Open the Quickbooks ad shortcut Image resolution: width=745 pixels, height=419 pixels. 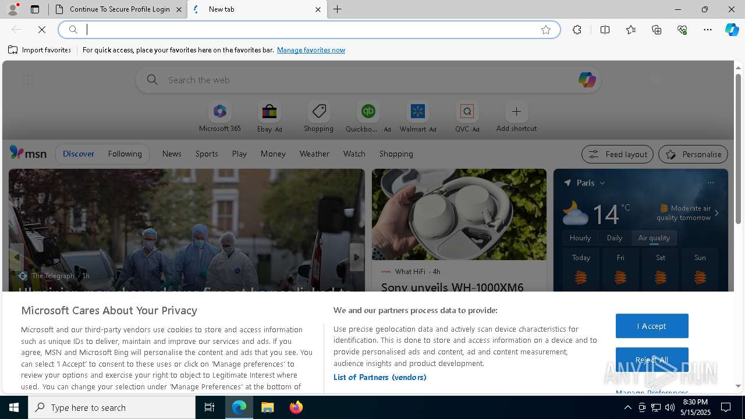tap(368, 117)
